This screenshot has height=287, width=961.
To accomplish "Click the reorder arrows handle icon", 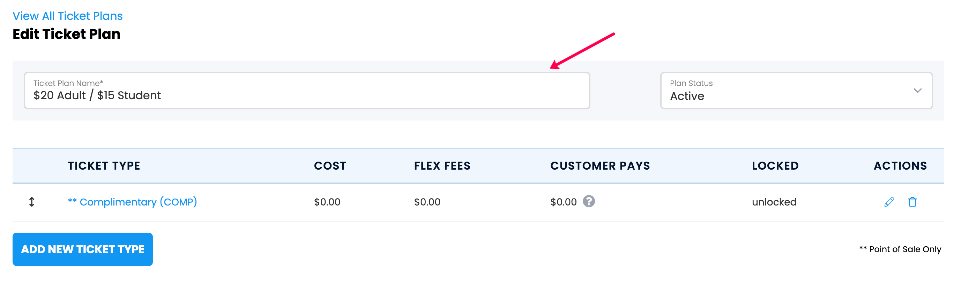I will 32,202.
